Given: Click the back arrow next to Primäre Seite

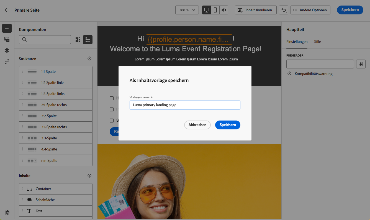Looking at the screenshot, I should point(7,10).
